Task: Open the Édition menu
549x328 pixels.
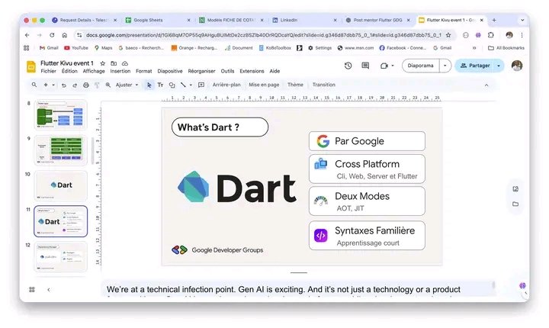Action: 69,71
